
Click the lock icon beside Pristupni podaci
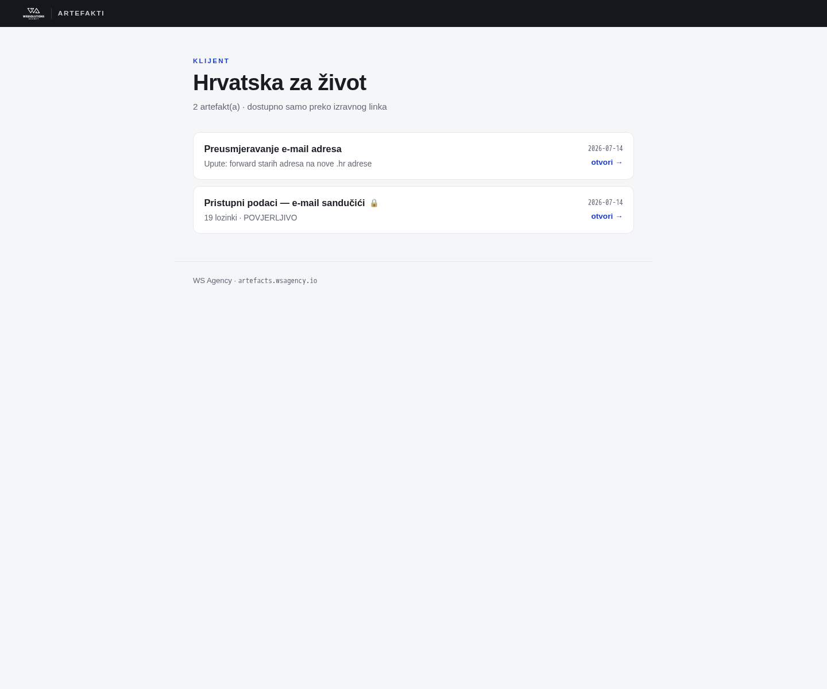(374, 203)
